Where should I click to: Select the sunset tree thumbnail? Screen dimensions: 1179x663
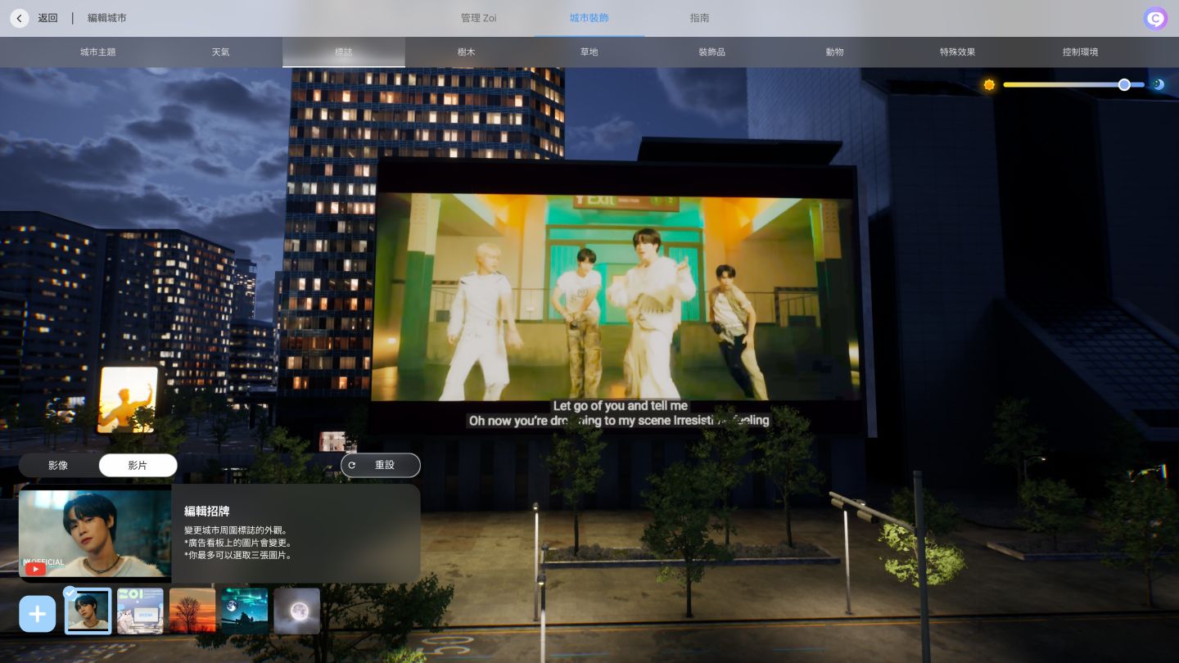coord(192,611)
